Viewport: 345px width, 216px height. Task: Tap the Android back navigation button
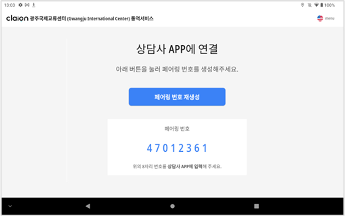click(x=88, y=206)
